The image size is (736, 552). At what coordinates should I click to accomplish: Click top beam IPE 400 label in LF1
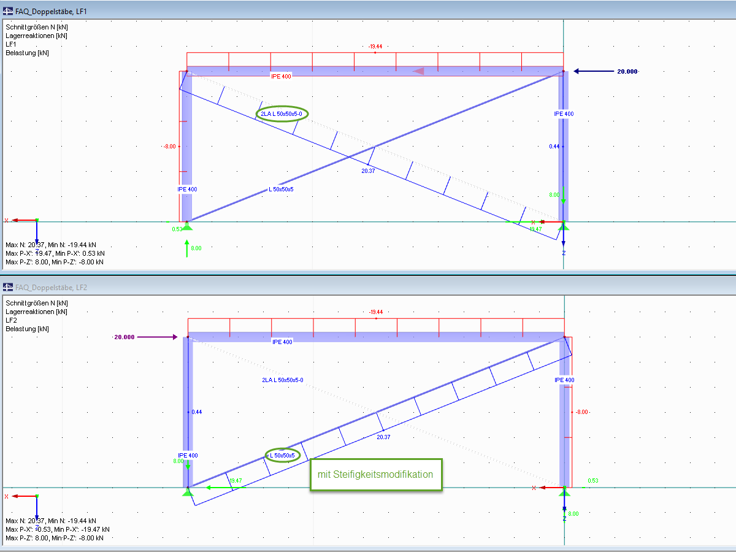click(282, 75)
